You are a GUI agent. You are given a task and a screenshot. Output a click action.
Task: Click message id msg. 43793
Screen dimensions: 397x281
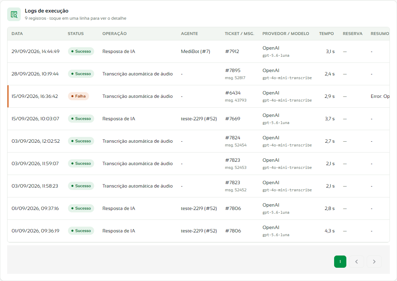point(236,100)
